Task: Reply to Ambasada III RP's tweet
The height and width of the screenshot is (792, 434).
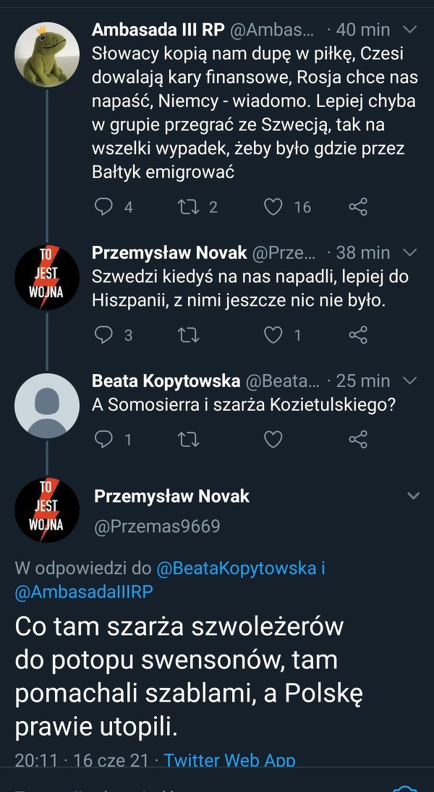Action: tap(105, 207)
